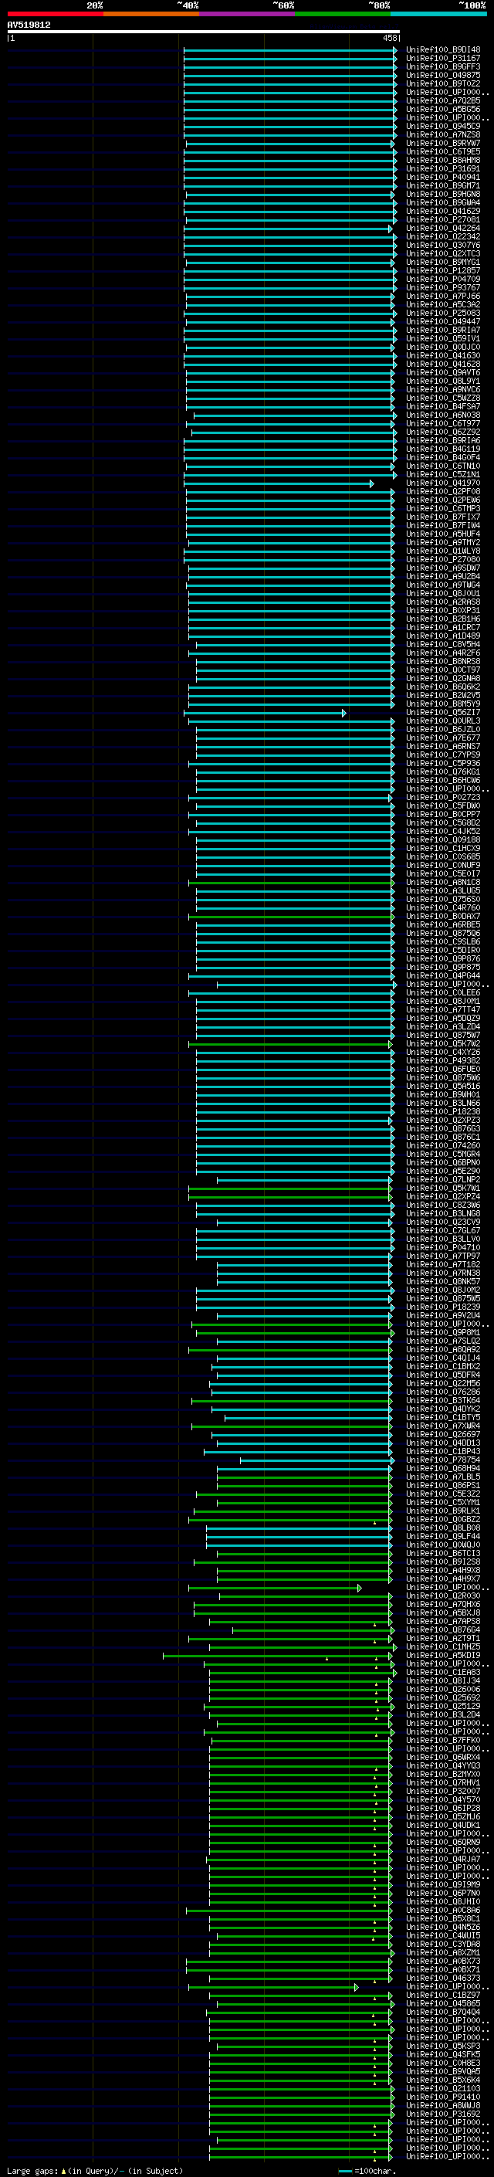Open UniRef100_C3YDA8 entry

pyautogui.click(x=443, y=1945)
